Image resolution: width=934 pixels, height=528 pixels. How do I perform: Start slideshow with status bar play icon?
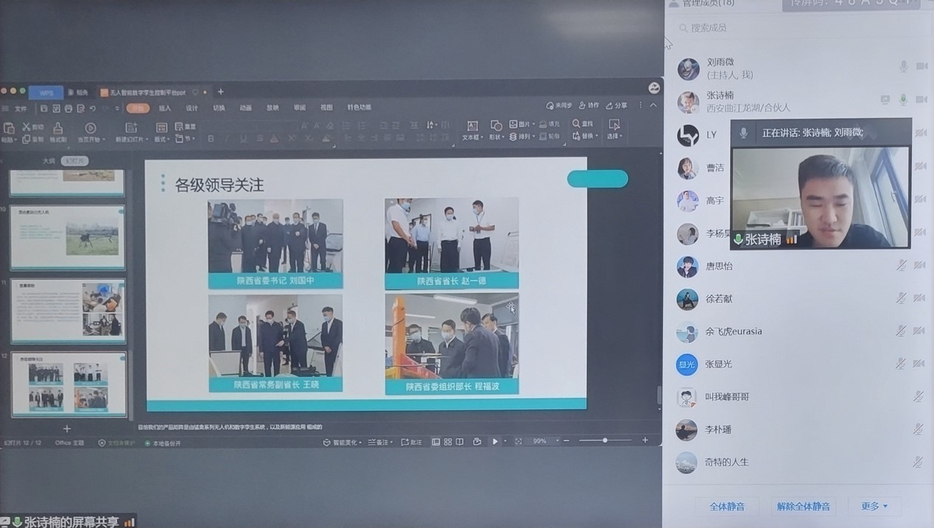tap(495, 441)
